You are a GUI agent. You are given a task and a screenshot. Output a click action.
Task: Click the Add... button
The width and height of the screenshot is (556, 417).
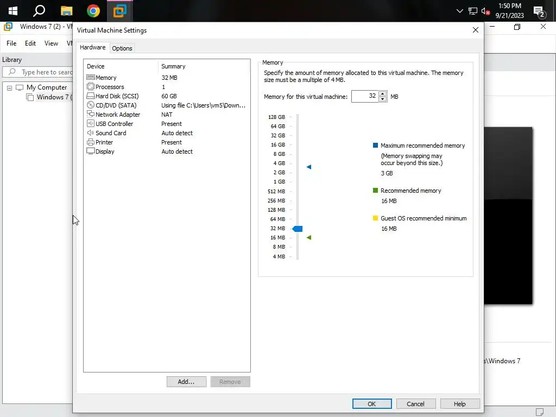pyautogui.click(x=186, y=382)
